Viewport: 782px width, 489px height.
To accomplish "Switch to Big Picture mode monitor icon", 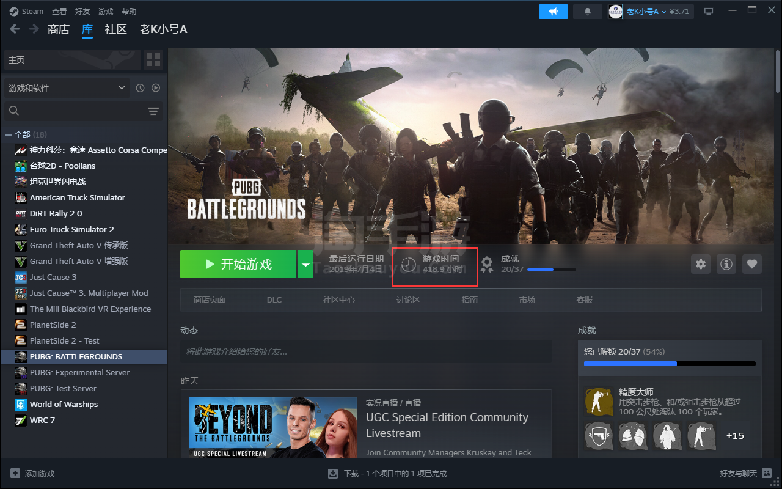I will pyautogui.click(x=709, y=11).
